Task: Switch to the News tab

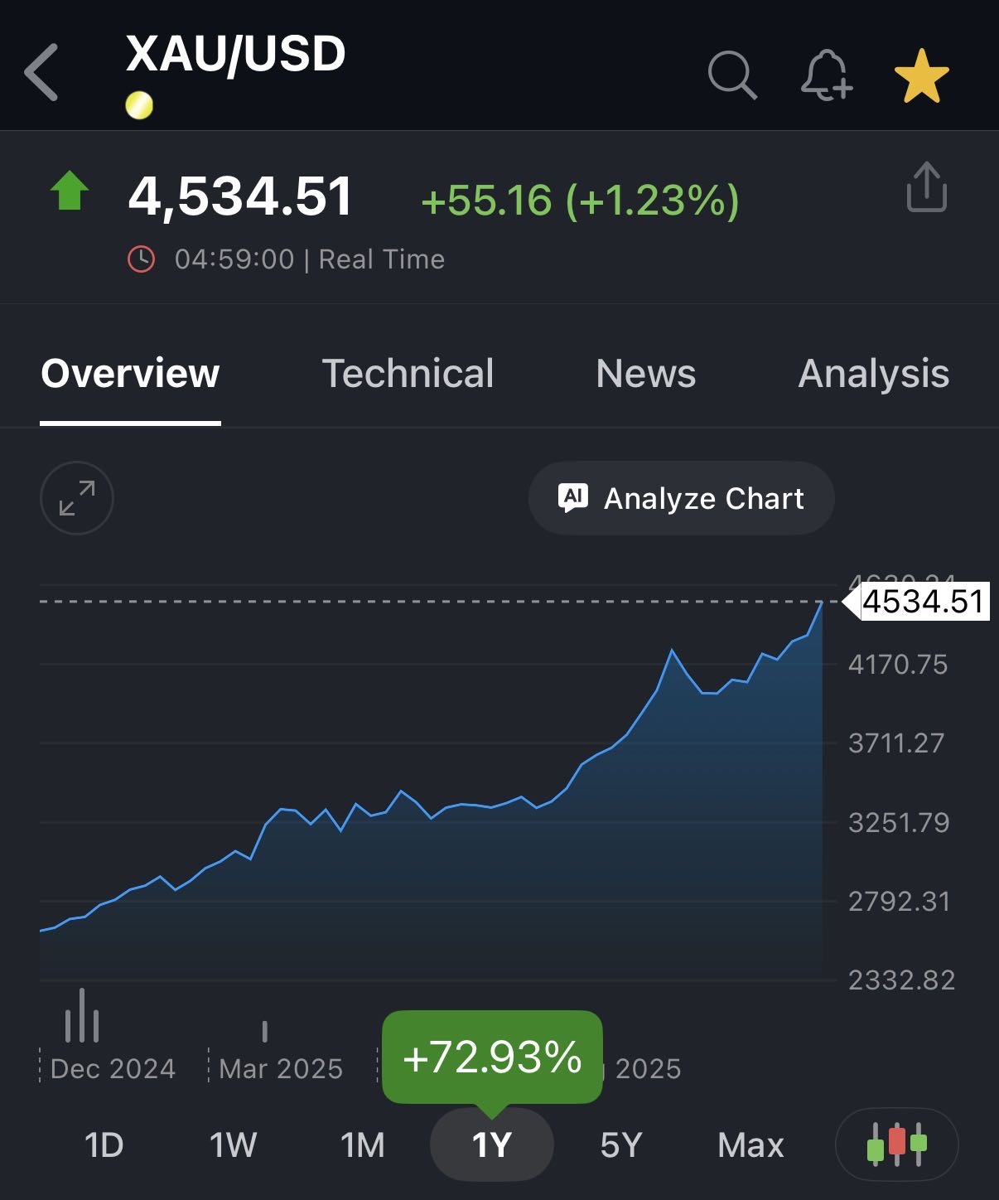Action: (x=646, y=373)
